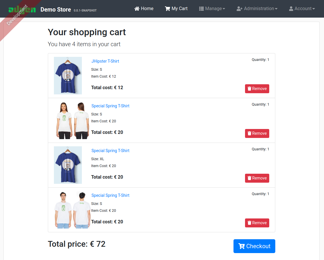The width and height of the screenshot is (324, 260).
Task: Click the Home house icon
Action: [x=137, y=9]
